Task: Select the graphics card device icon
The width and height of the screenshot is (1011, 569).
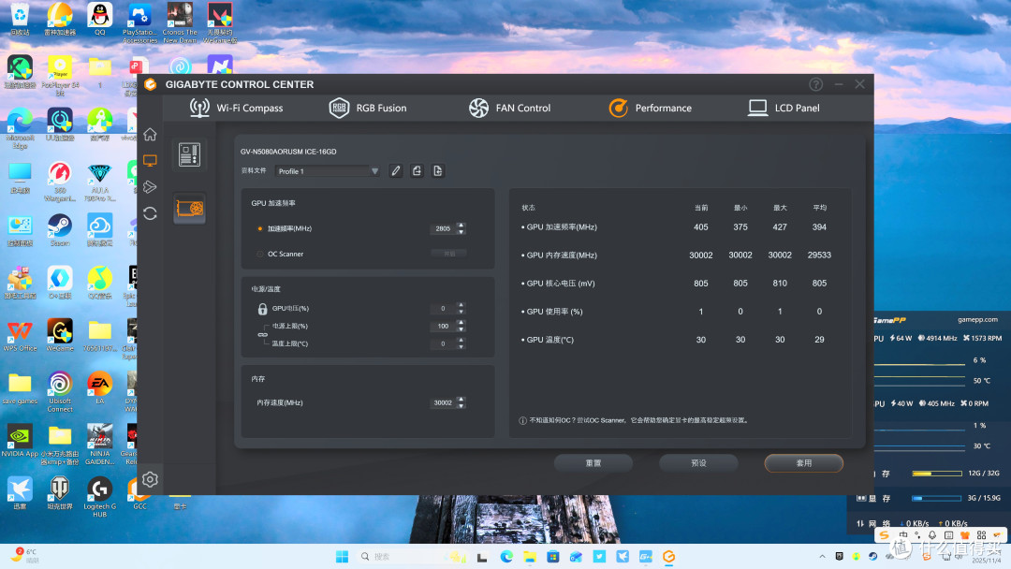Action: [x=189, y=208]
